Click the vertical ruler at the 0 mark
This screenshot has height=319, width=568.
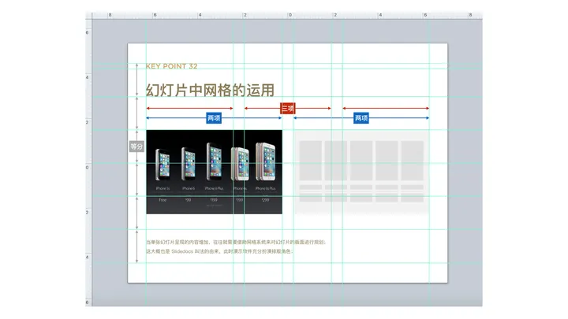(88, 167)
